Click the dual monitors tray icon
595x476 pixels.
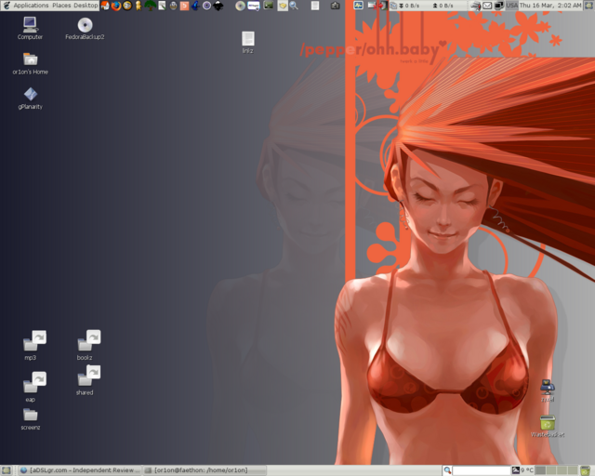pyautogui.click(x=499, y=6)
